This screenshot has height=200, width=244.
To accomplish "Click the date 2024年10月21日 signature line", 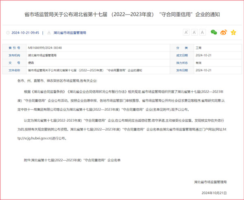I will (x=215, y=193).
